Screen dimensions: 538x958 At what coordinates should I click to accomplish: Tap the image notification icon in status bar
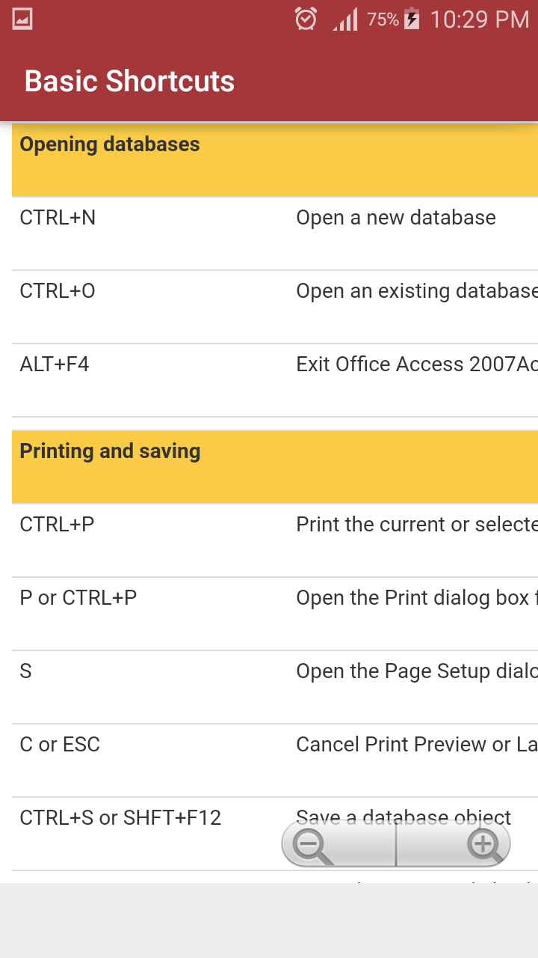tap(22, 19)
